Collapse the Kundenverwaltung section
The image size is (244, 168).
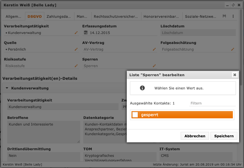tap(7, 88)
